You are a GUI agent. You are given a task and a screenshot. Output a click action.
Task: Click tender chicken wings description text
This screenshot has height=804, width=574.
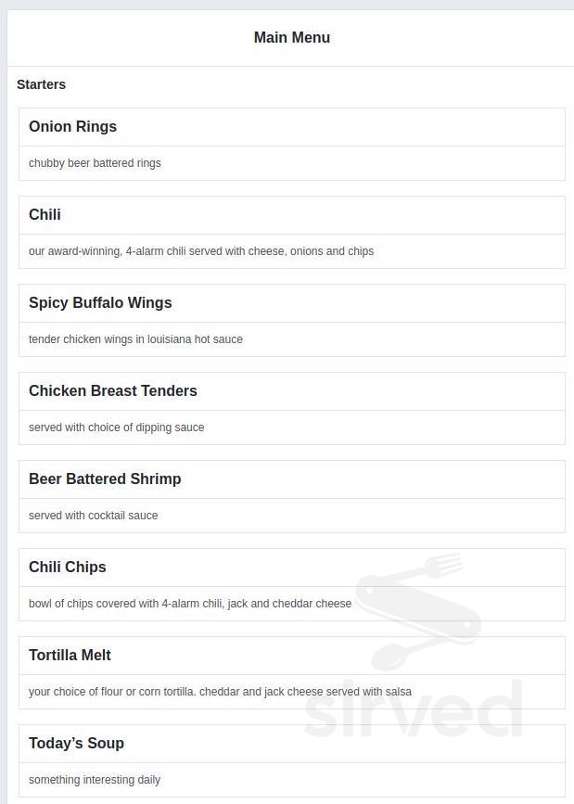(135, 339)
